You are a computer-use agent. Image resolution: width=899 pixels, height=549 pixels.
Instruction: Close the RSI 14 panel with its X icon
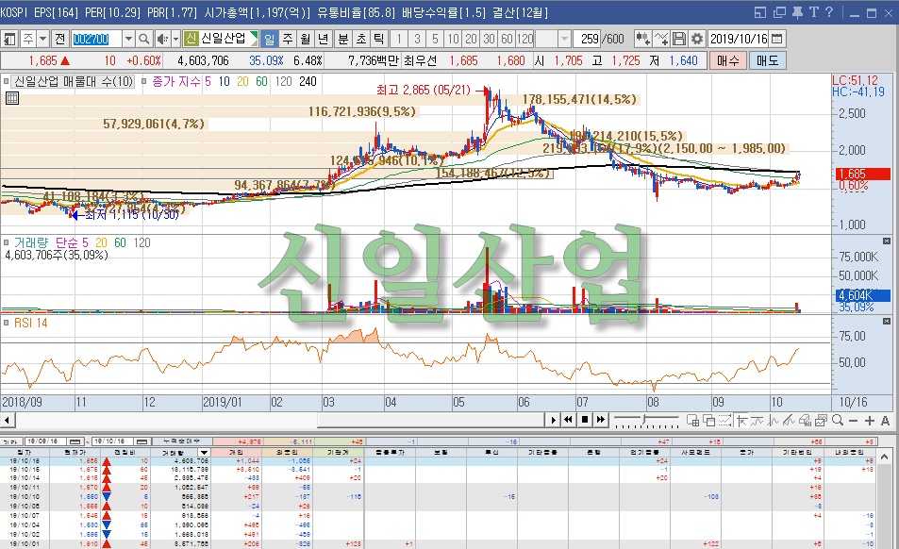tap(887, 321)
